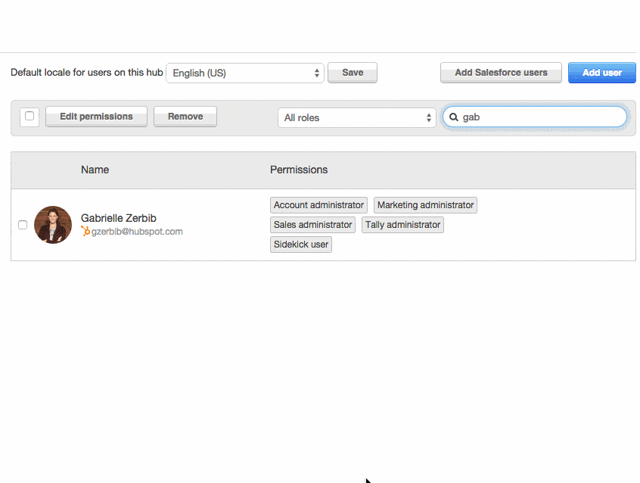Toggle the select-all users checkbox
Image resolution: width=640 pixels, height=483 pixels.
[30, 117]
